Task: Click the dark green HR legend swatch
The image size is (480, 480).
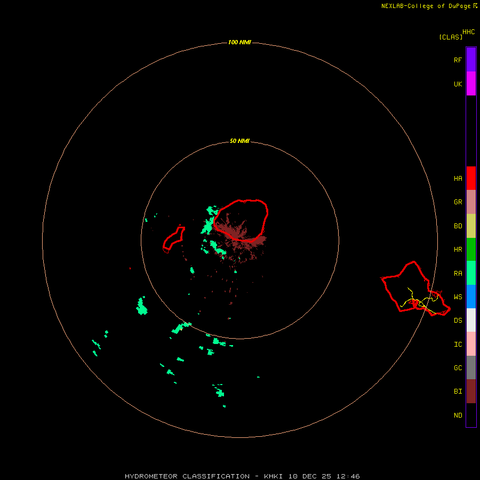Action: pos(471,250)
